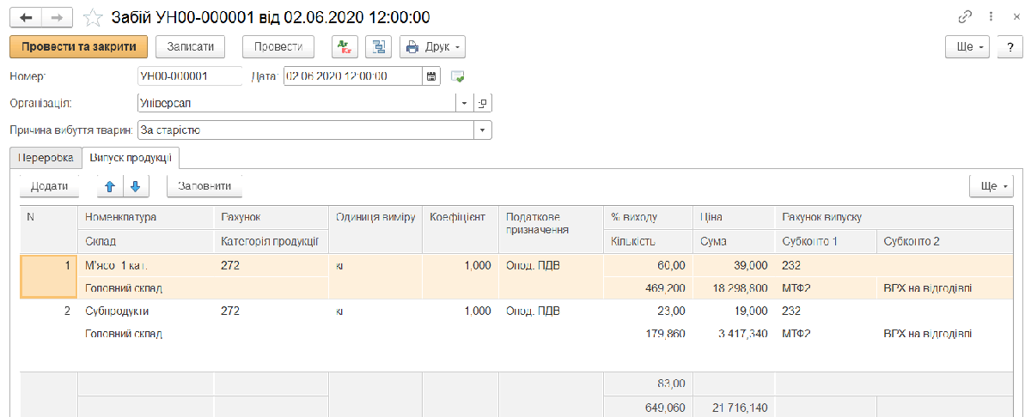Click into Дата input field
Viewport: 1031px width, 417px height.
(x=352, y=76)
